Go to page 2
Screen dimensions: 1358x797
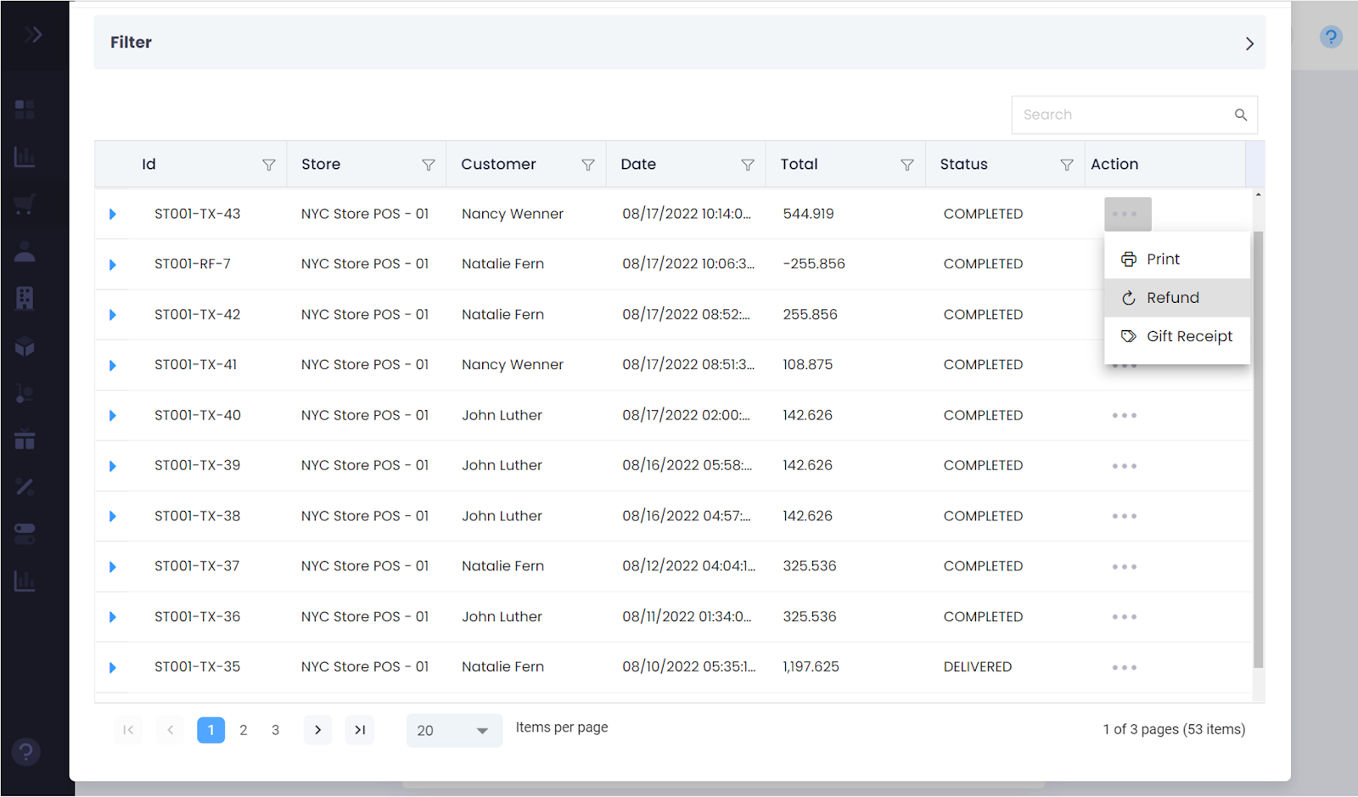(x=244, y=730)
